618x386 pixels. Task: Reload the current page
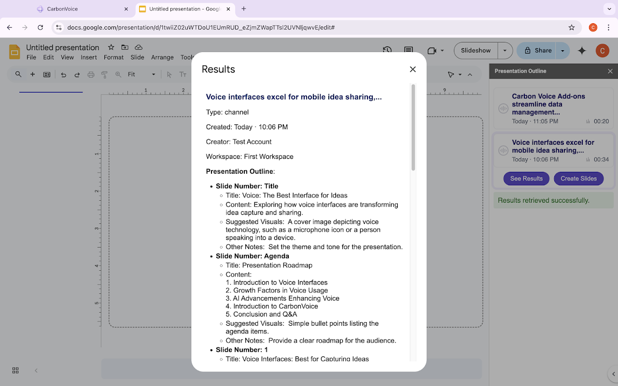tap(41, 28)
